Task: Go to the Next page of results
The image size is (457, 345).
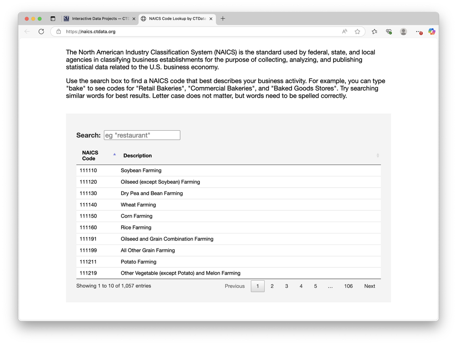Action: pyautogui.click(x=369, y=286)
